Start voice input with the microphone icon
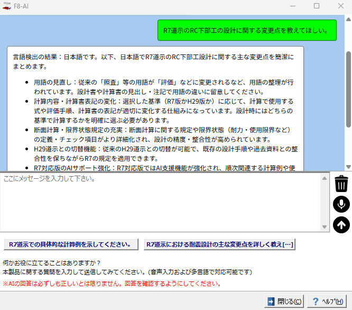The height and width of the screenshot is (310, 352). pos(341,204)
